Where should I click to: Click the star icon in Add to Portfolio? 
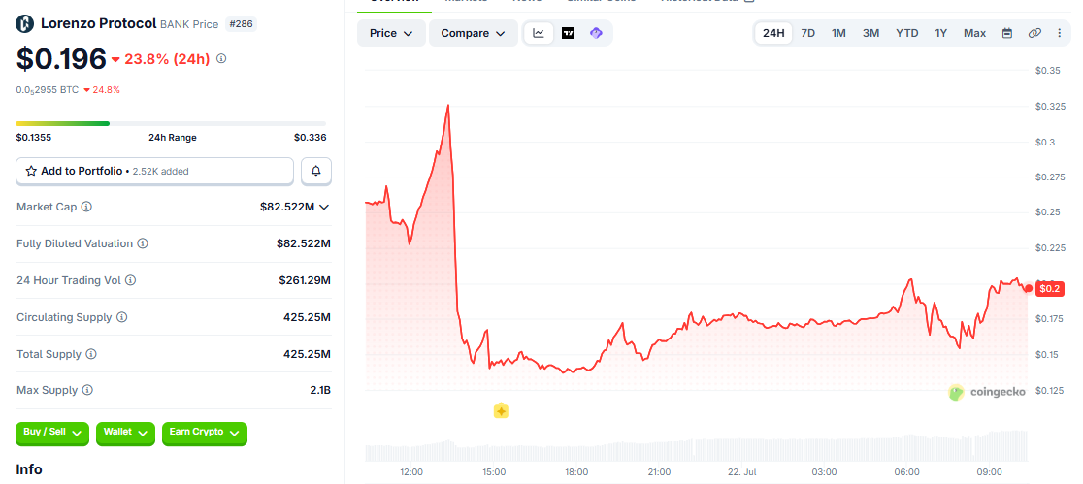(31, 171)
